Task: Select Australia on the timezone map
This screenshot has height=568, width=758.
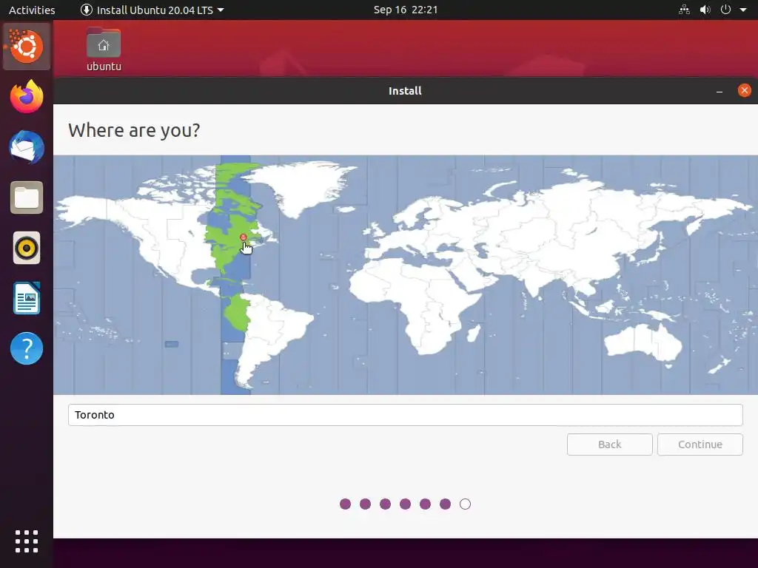Action: coord(643,342)
